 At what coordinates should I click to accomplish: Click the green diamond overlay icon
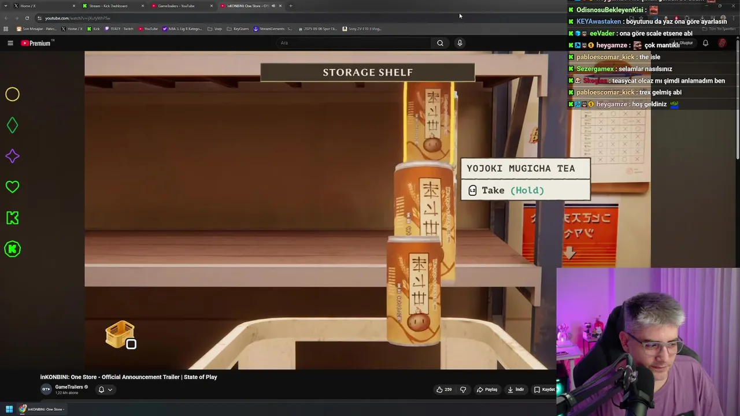[12, 125]
